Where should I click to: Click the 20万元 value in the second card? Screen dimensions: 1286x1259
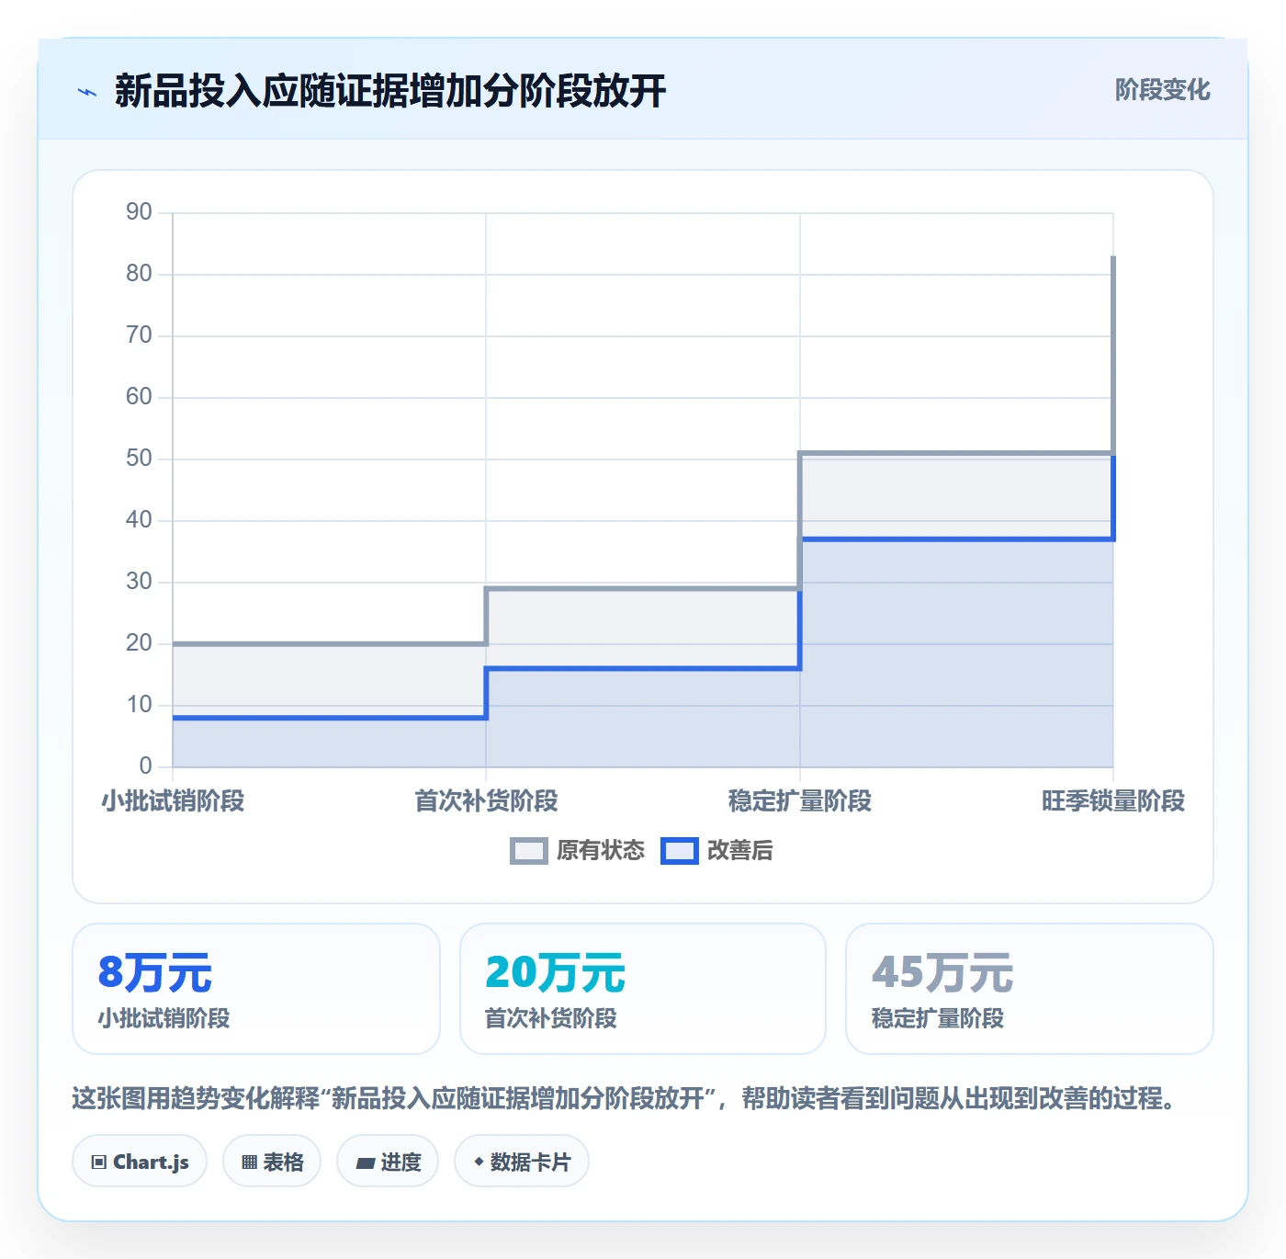pos(555,972)
